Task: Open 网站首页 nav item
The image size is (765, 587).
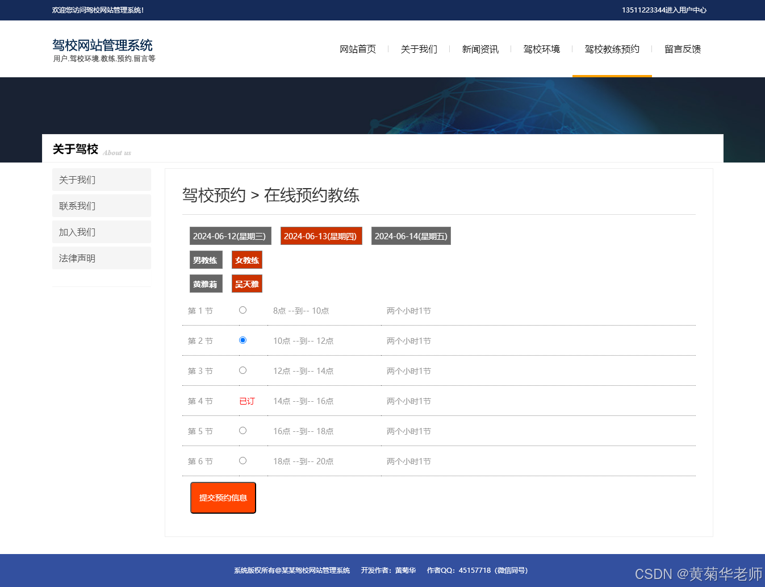Action: (358, 49)
